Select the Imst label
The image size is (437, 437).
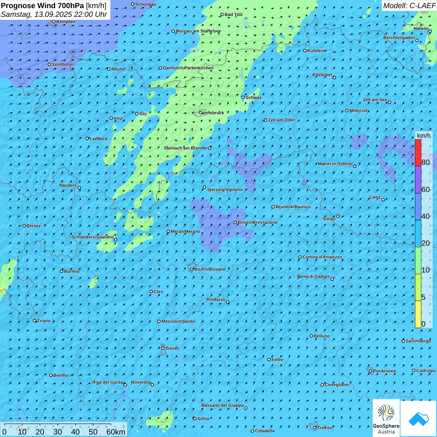(x=118, y=118)
